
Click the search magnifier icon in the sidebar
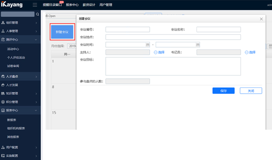pos(37,14)
